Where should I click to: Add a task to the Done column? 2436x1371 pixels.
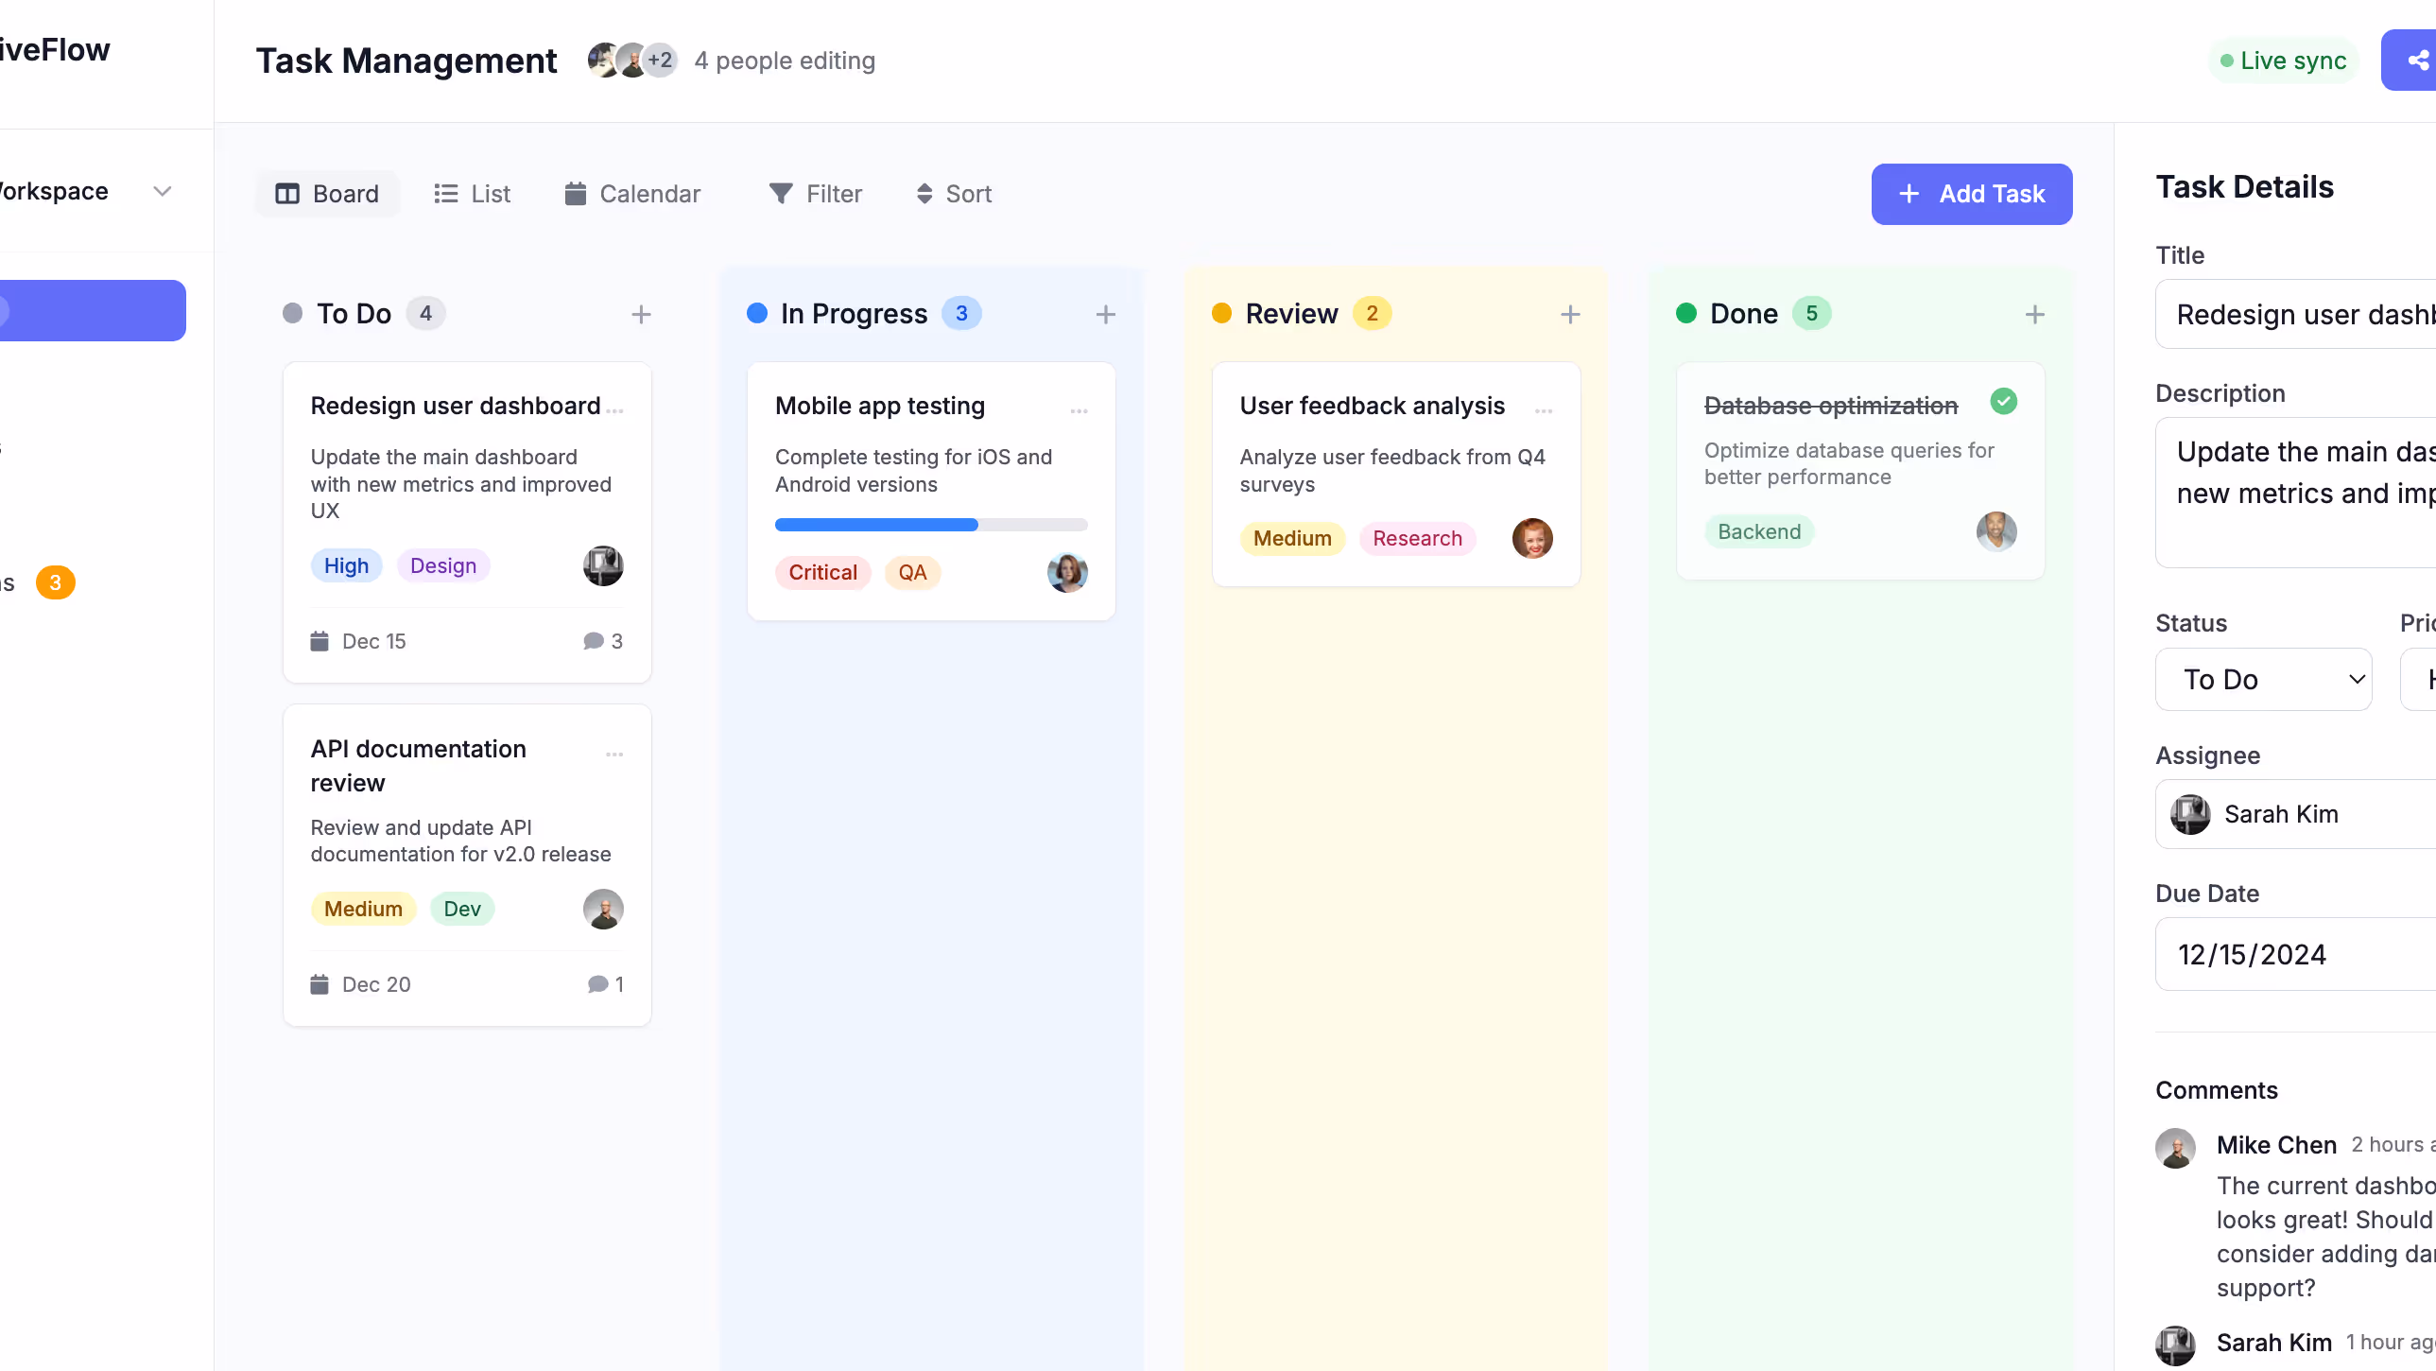click(2035, 313)
